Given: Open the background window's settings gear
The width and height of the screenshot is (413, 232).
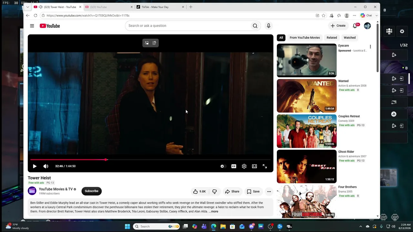Looking at the screenshot, I should 402,31.
